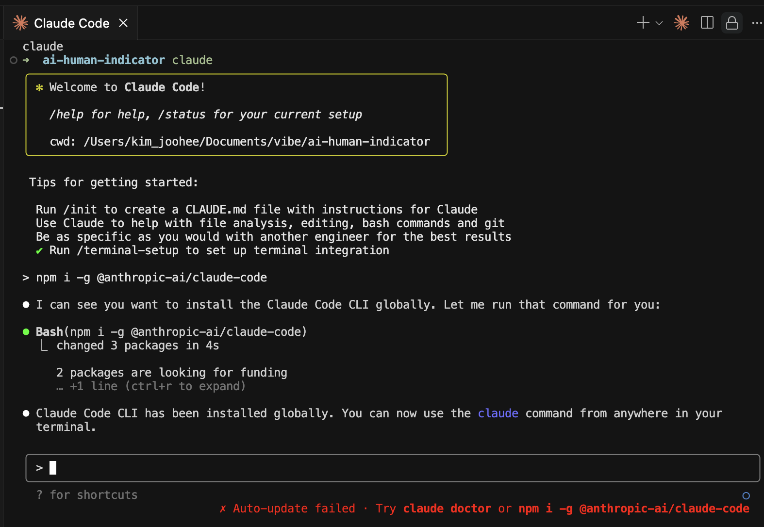
Task: Click the cwd path in the welcome box
Action: click(x=257, y=142)
